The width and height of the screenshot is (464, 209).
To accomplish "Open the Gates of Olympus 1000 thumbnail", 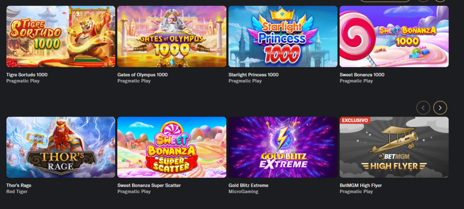I will click(x=172, y=36).
